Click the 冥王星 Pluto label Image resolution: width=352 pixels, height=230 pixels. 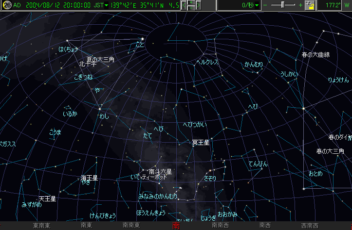pos(201,143)
